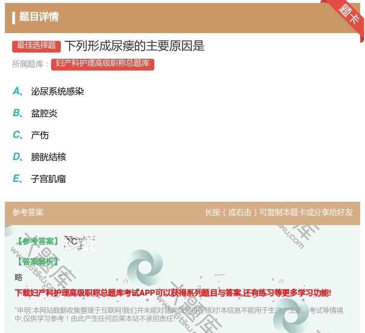Click the 参考答案 section header

tap(28, 212)
